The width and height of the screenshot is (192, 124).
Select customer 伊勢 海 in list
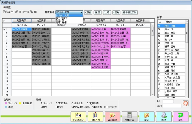tap(171, 43)
